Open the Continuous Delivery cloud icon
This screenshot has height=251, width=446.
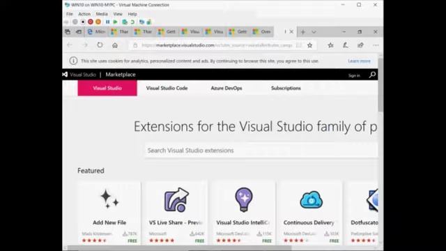312,200
